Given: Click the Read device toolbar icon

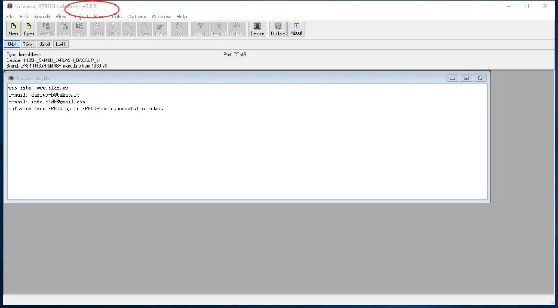Looking at the screenshot, I should tap(97, 29).
